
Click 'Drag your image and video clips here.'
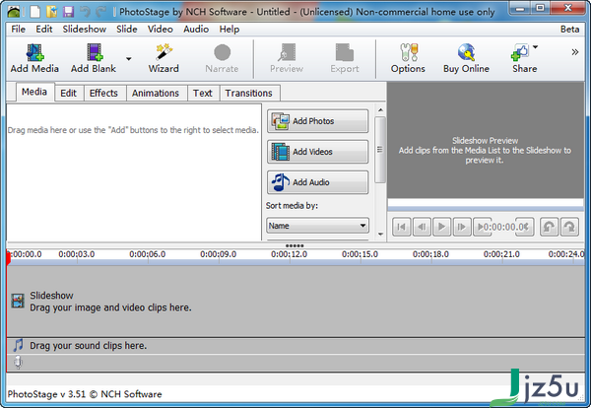[110, 307]
